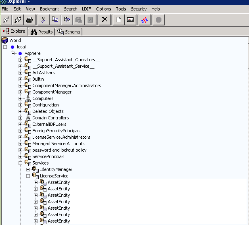Click the face icon next to Builtin
This screenshot has width=249, height=225.
28,79
